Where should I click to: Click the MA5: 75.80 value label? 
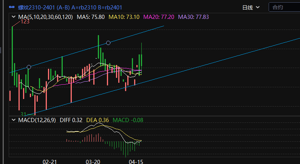[x=91, y=17]
